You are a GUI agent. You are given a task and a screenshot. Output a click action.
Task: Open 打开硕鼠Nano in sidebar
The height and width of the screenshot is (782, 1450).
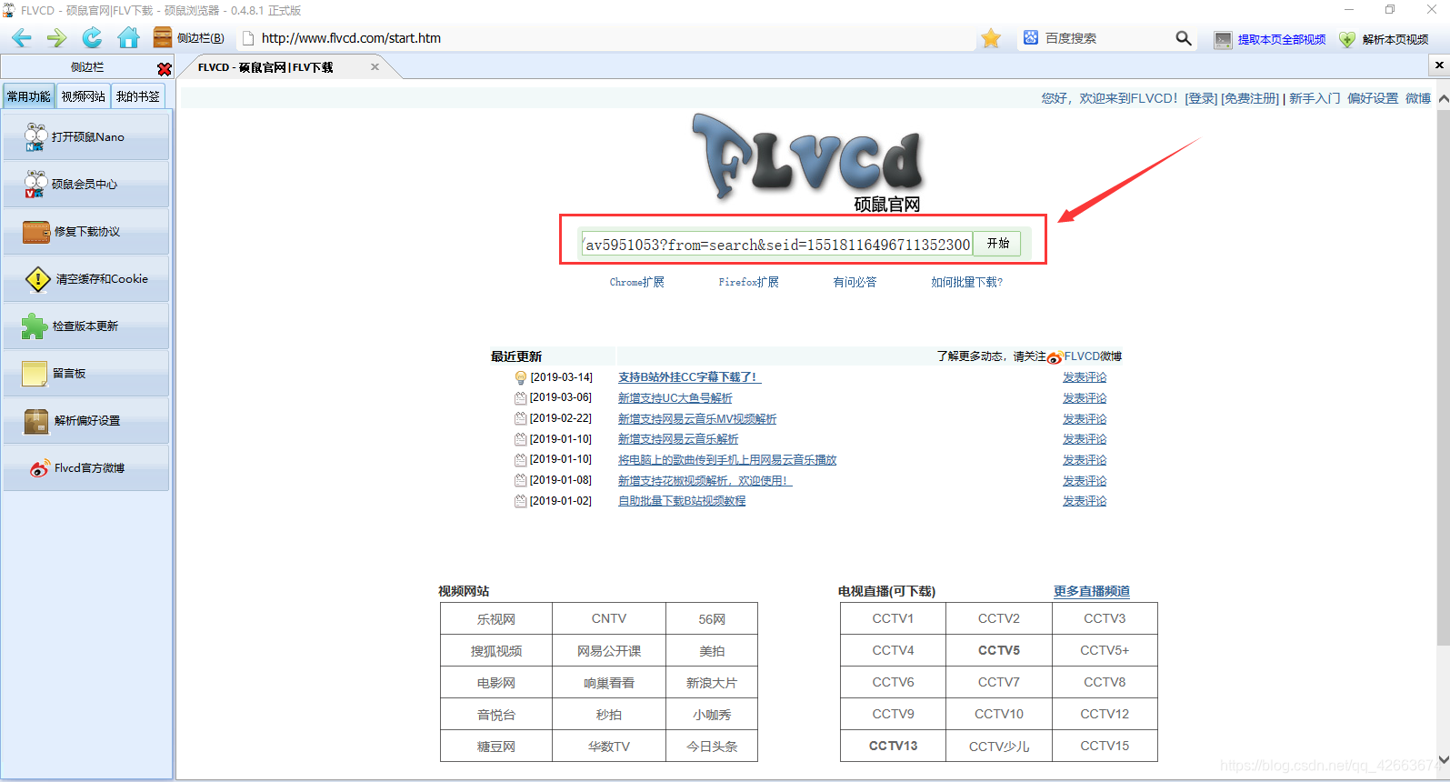click(86, 137)
